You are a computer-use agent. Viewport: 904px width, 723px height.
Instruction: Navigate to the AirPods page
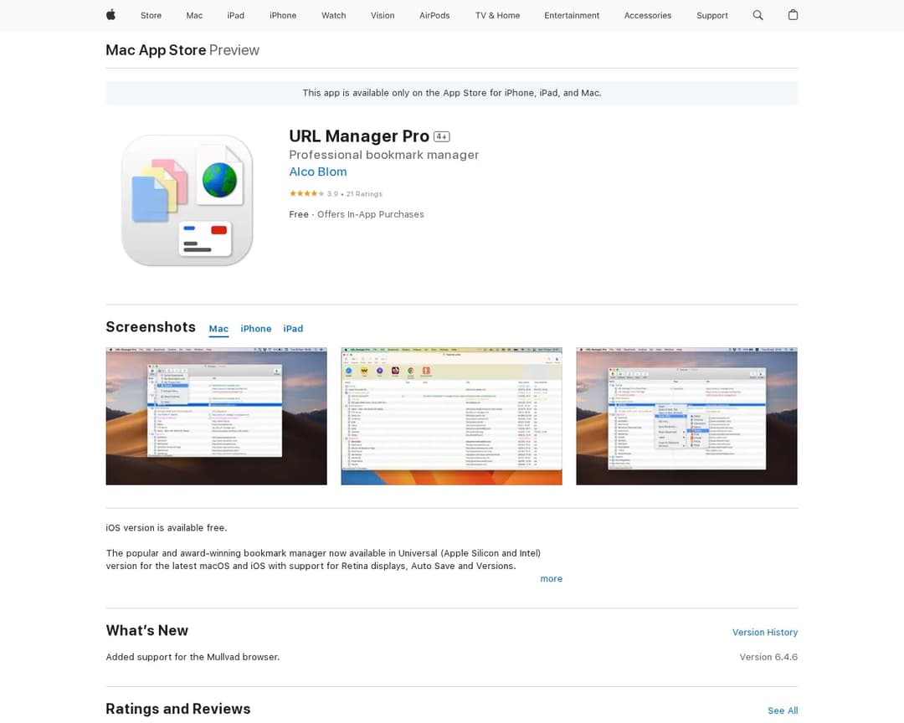434,15
